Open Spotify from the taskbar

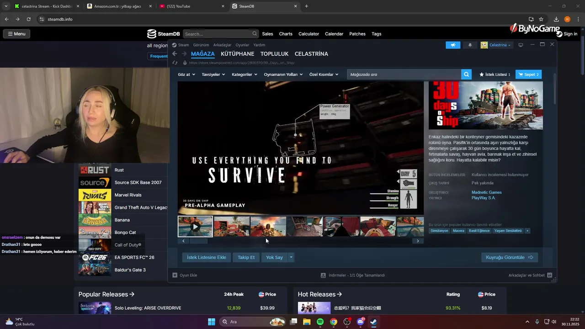coord(320,322)
